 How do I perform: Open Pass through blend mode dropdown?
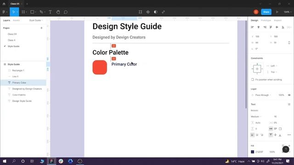pos(263,95)
